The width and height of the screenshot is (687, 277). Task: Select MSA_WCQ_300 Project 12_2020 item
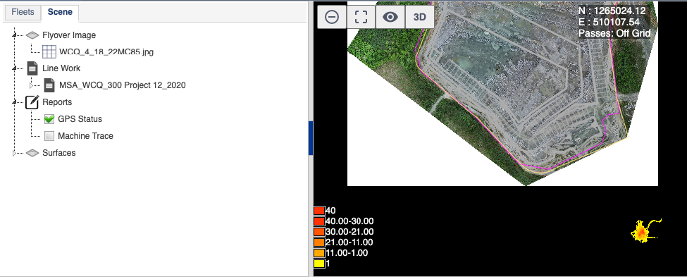pyautogui.click(x=122, y=85)
